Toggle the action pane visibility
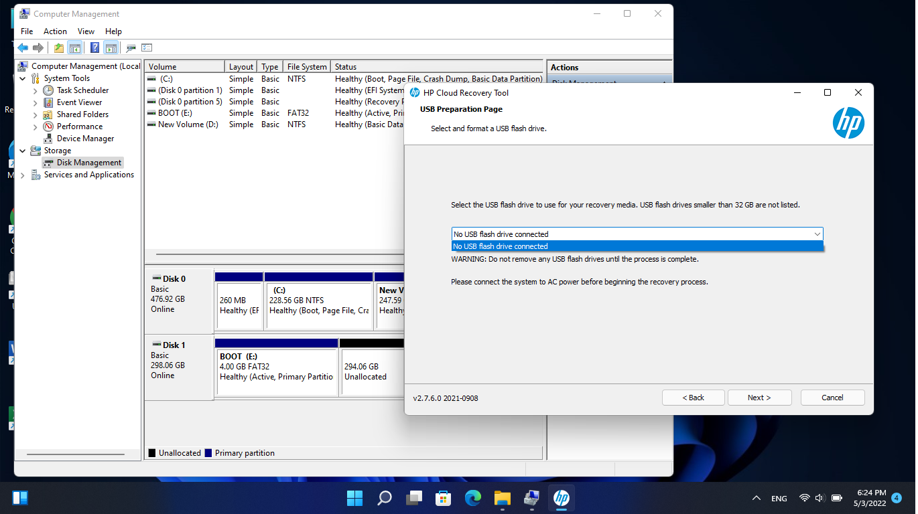Viewport: 918px width, 514px height. tap(111, 48)
